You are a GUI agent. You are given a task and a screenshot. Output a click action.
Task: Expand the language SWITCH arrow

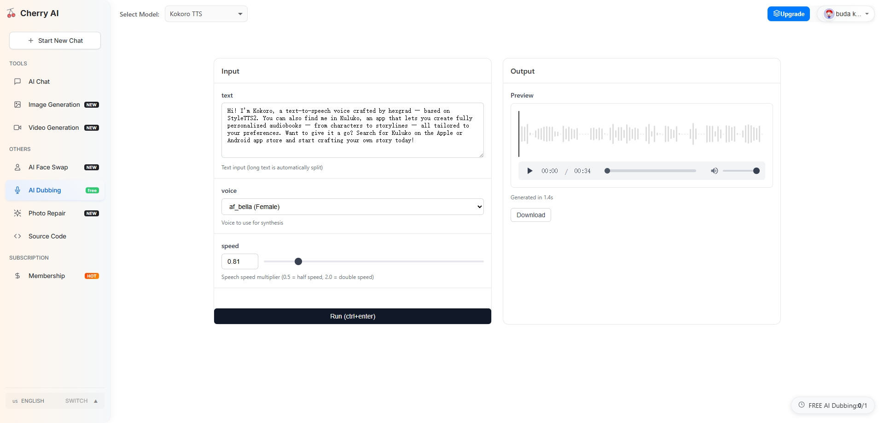point(96,401)
